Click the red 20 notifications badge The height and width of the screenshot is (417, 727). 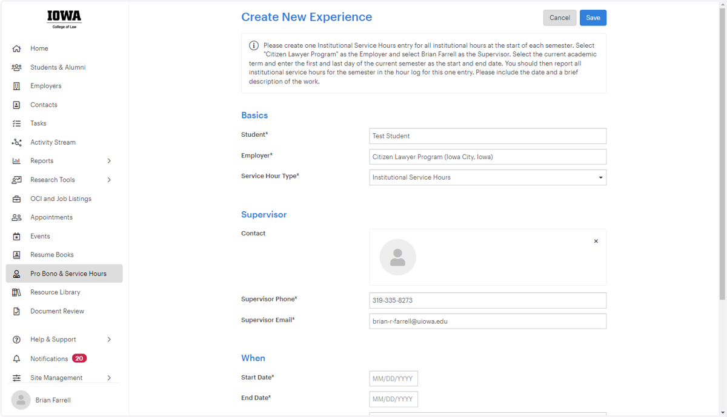79,358
